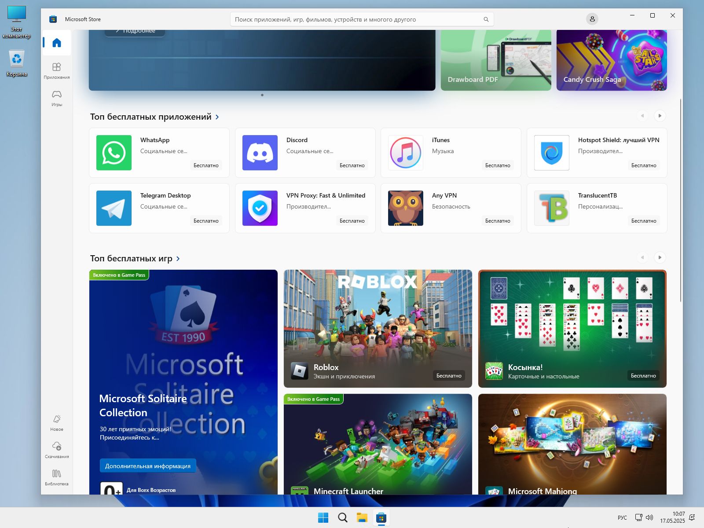The height and width of the screenshot is (528, 704).
Task: Click the Дополнительная информация button
Action: coord(148,466)
